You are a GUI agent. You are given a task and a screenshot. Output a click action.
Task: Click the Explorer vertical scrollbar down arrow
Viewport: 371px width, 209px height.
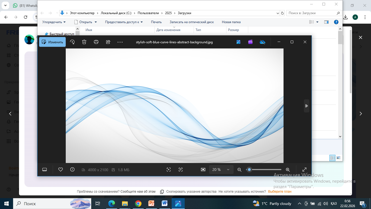coord(340,137)
